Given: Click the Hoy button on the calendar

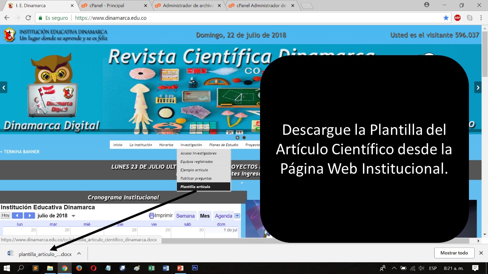Looking at the screenshot, I should tap(5, 215).
